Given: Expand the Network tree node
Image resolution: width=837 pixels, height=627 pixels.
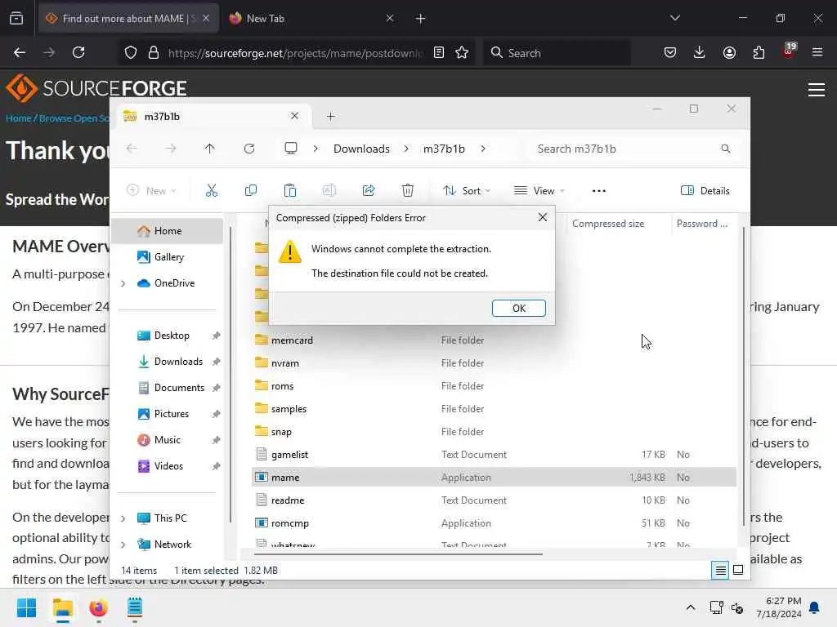Looking at the screenshot, I should pyautogui.click(x=123, y=545).
